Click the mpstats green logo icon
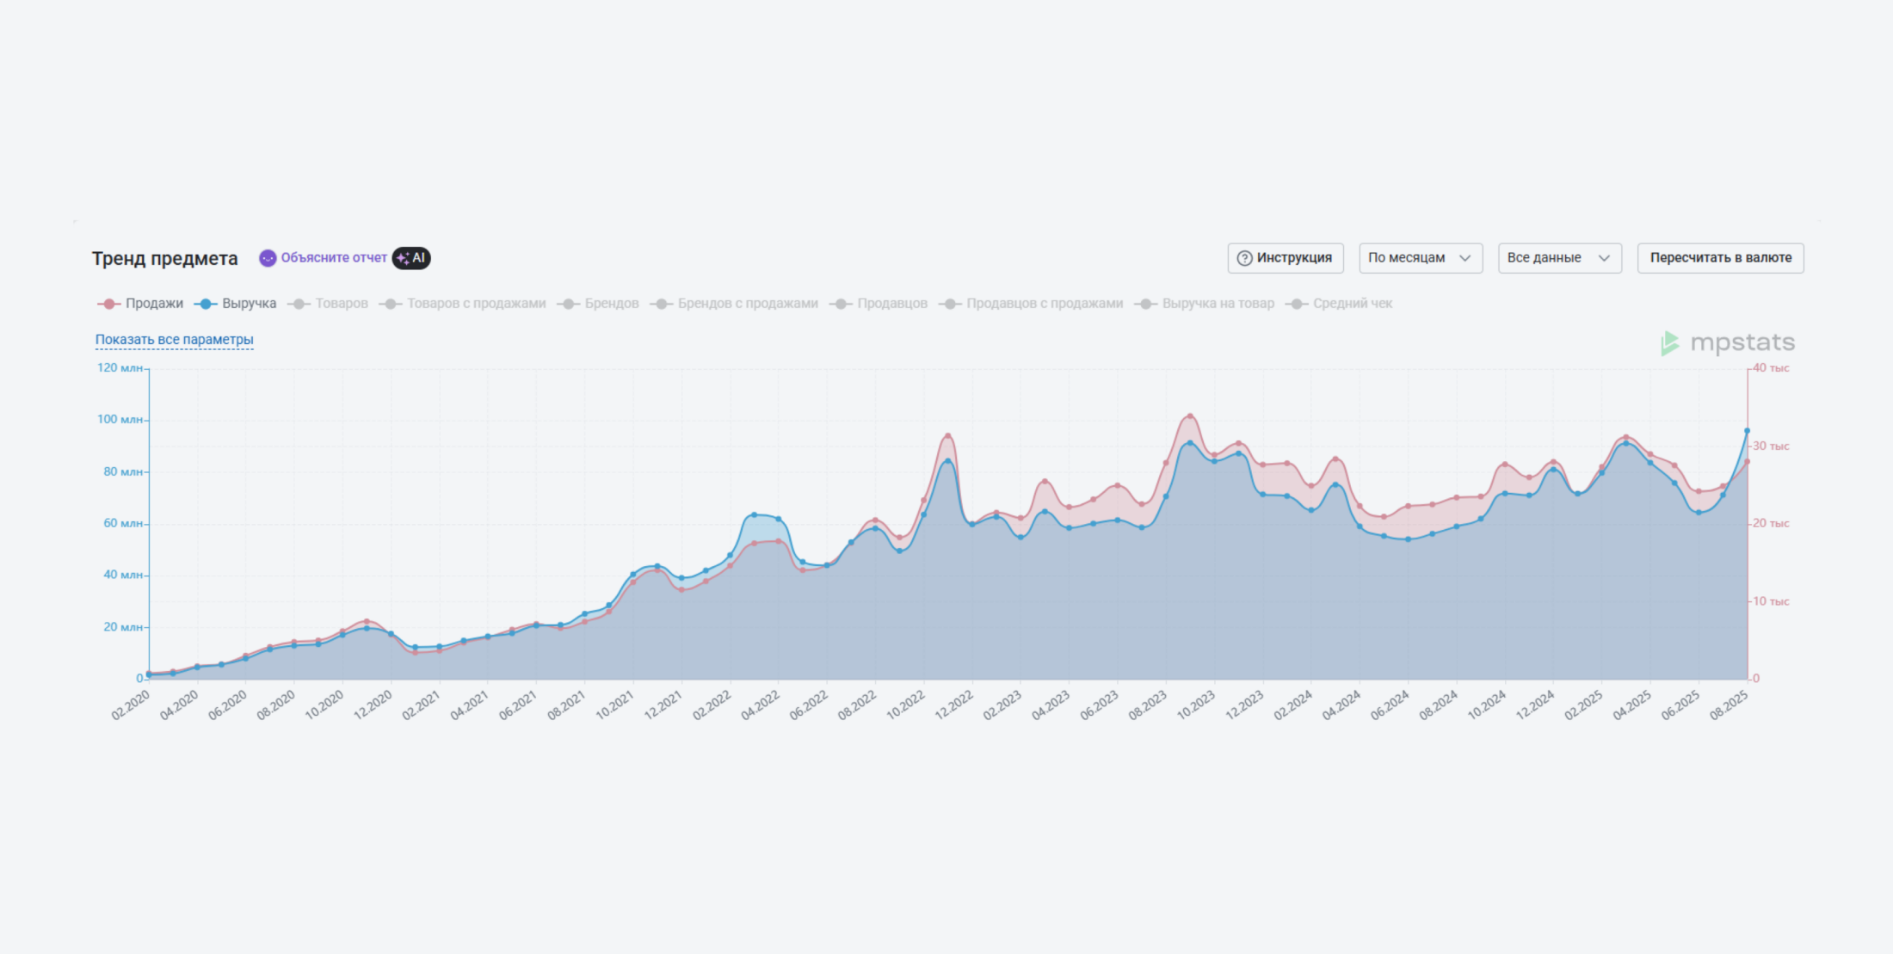This screenshot has height=954, width=1893. [1669, 343]
